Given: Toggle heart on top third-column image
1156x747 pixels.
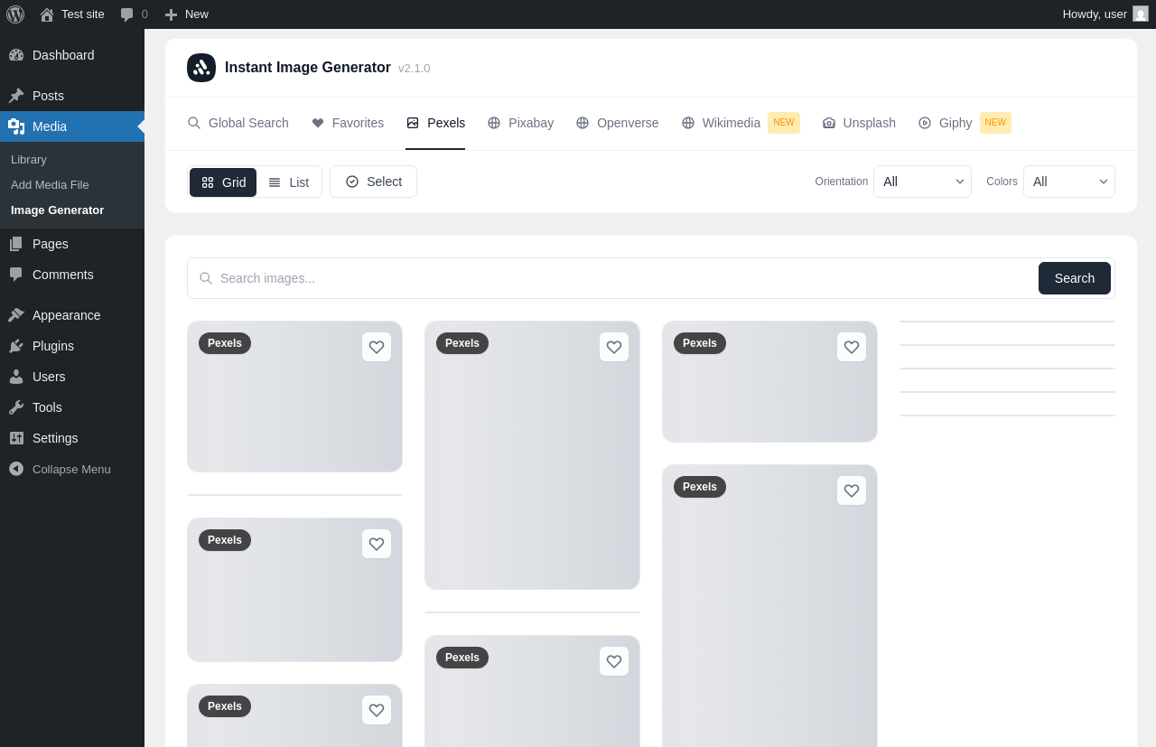Looking at the screenshot, I should (x=852, y=347).
